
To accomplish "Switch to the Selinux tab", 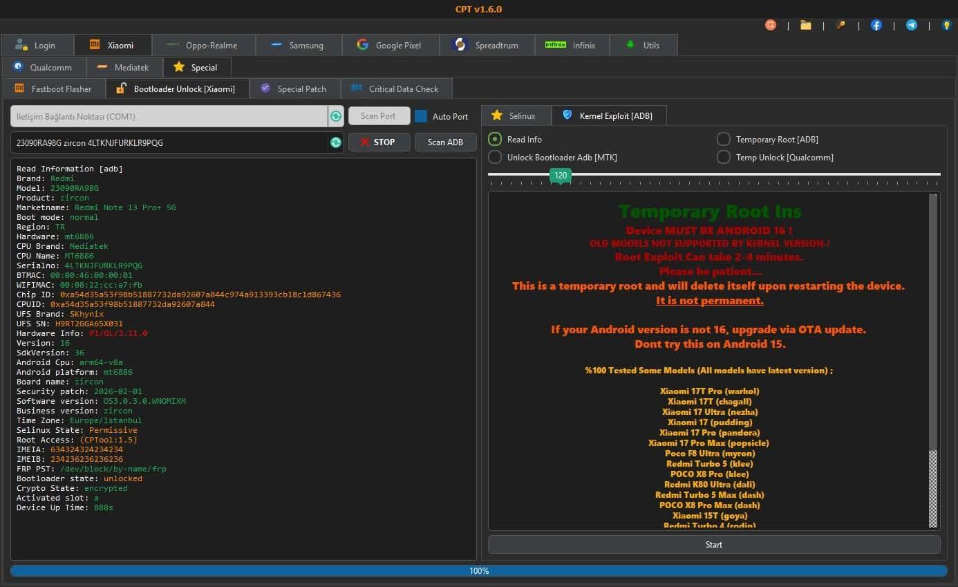I will [516, 115].
